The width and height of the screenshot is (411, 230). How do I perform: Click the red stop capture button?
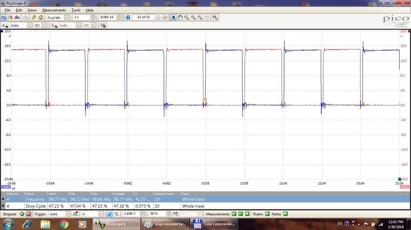point(29,214)
